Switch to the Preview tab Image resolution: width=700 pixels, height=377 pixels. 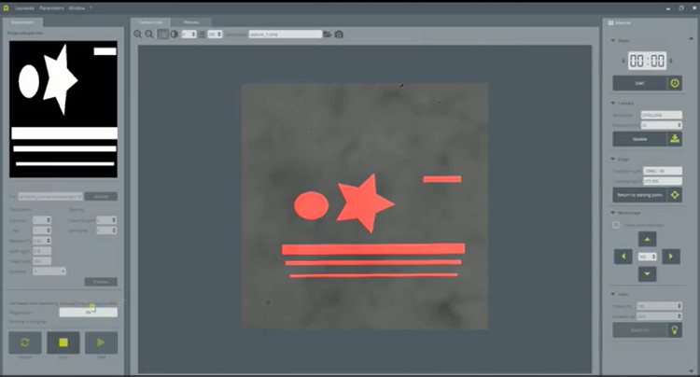click(x=190, y=20)
